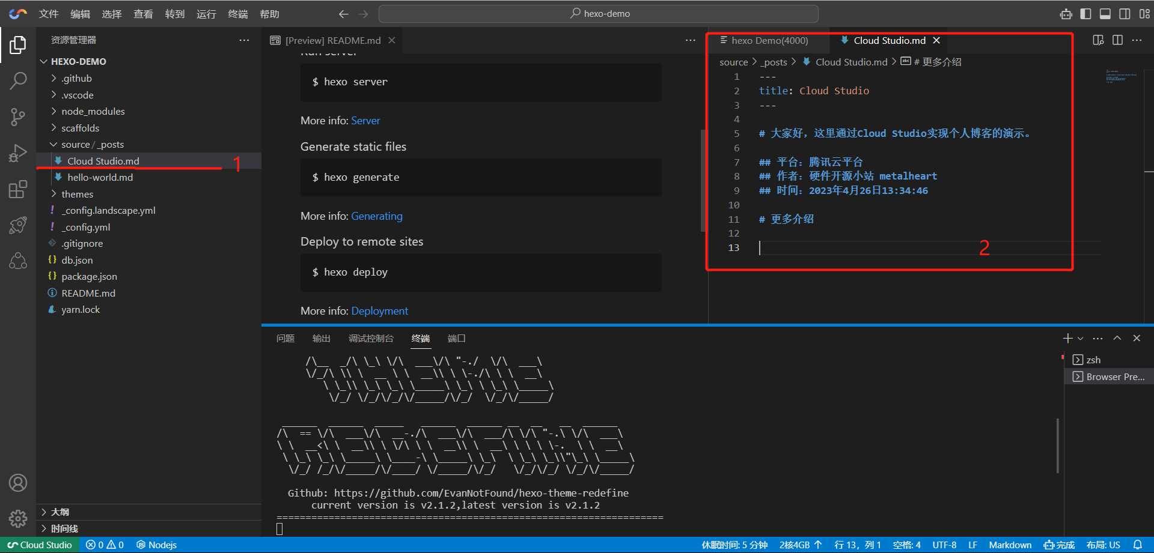Open Explorer views and more actions menu
This screenshot has width=1154, height=553.
244,40
